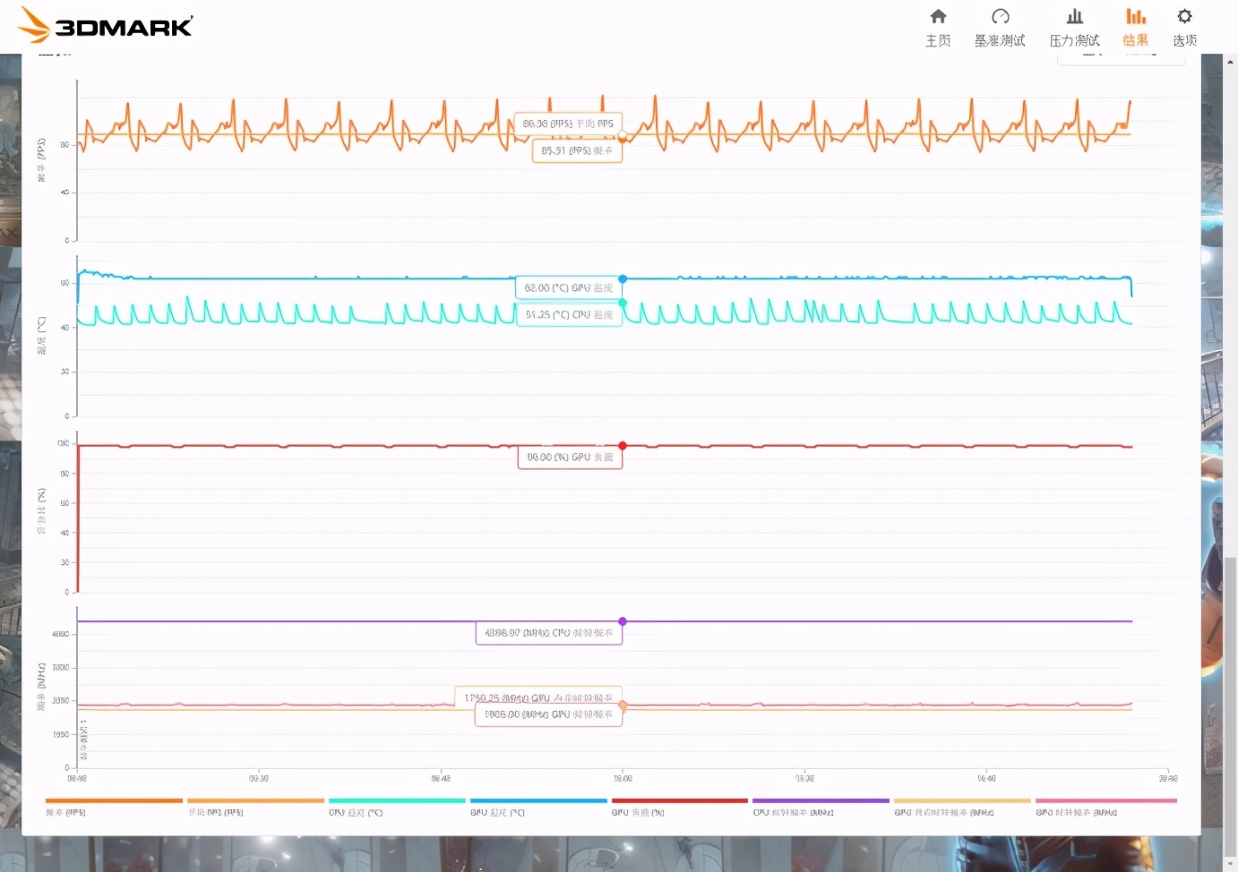Open 选项 options gear icon
The height and width of the screenshot is (872, 1238).
[1184, 27]
